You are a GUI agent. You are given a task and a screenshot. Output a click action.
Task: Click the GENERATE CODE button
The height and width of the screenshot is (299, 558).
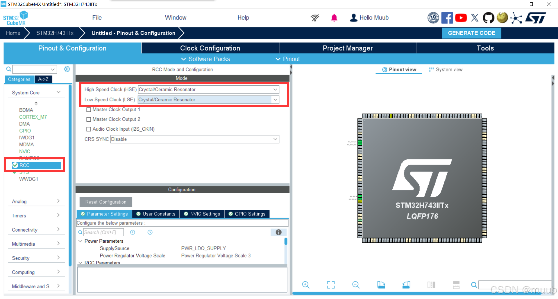coord(471,33)
